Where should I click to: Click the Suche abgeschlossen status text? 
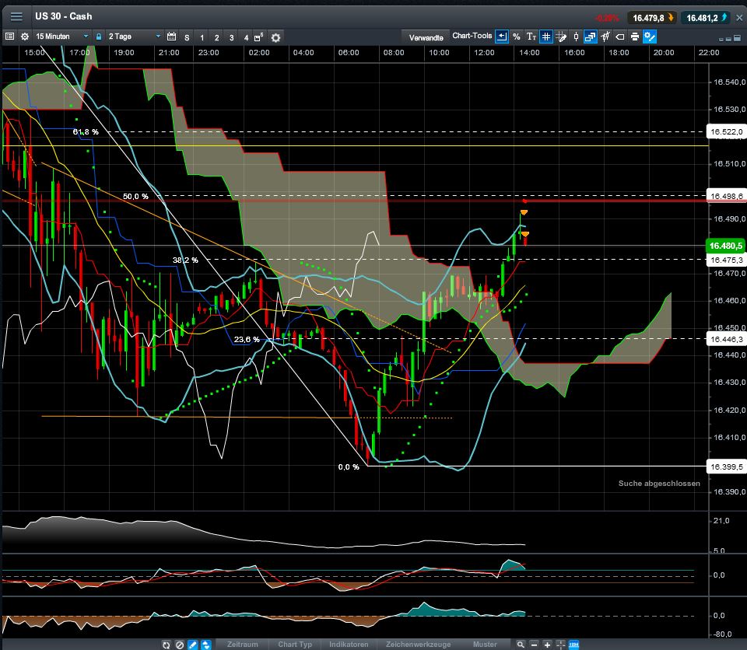659,484
